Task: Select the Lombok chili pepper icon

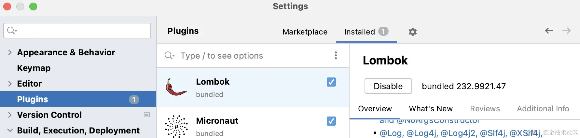Action: [x=176, y=87]
